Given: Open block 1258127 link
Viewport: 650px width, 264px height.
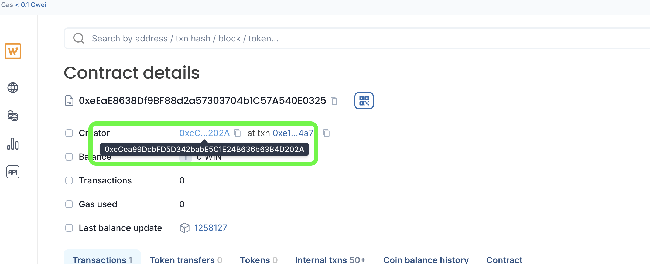Looking at the screenshot, I should [x=211, y=228].
